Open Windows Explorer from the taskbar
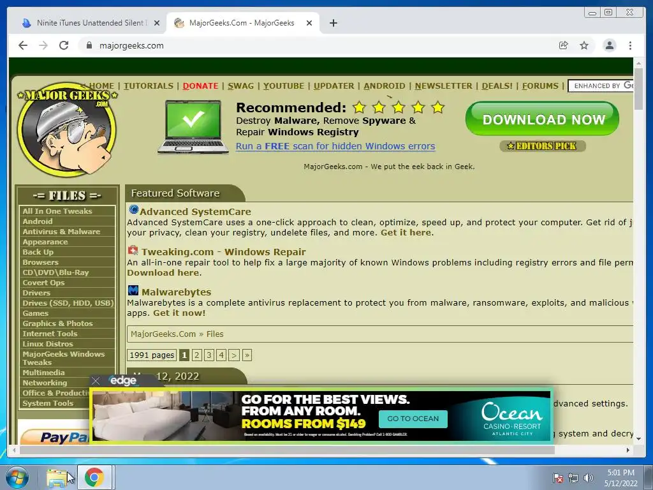 tap(57, 477)
